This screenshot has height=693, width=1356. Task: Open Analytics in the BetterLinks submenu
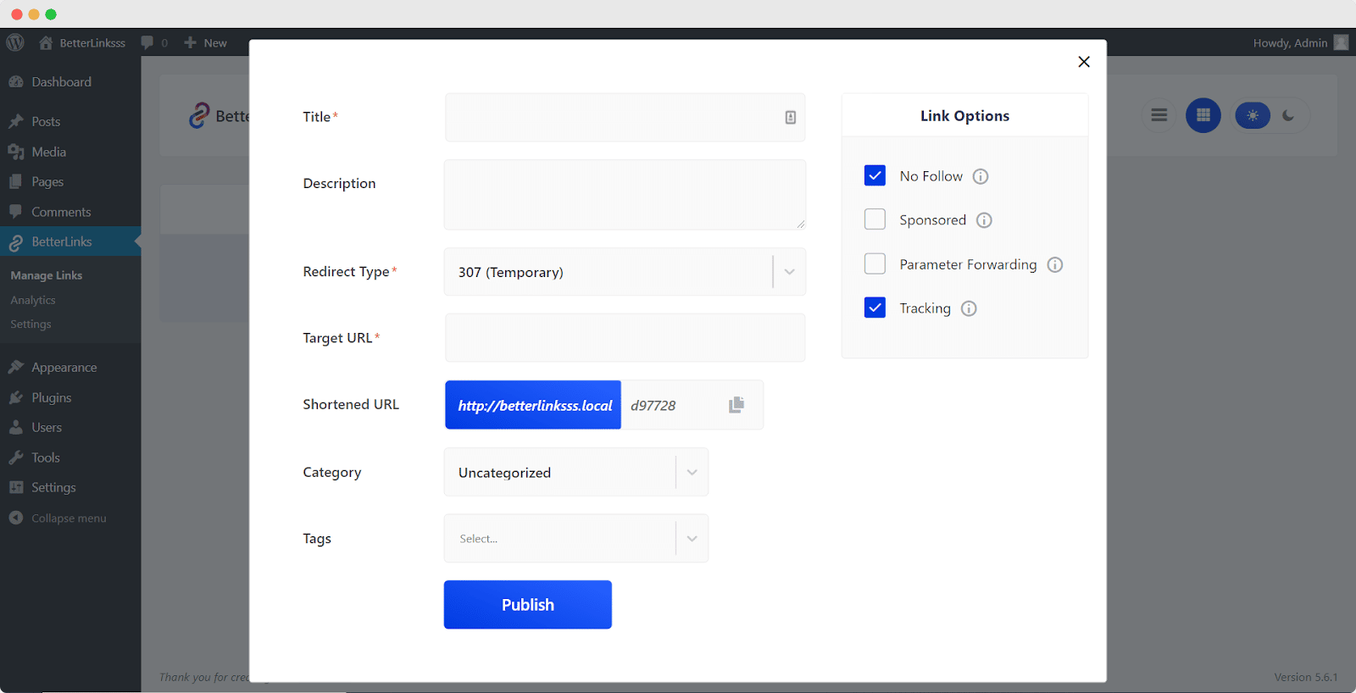pyautogui.click(x=33, y=300)
